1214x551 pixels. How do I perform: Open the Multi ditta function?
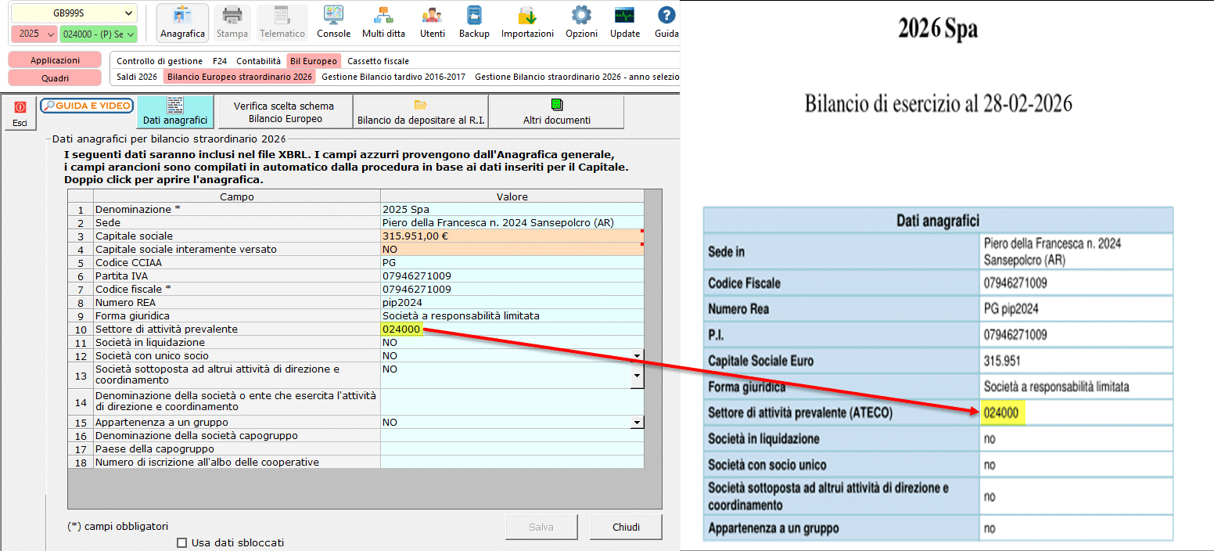(383, 22)
